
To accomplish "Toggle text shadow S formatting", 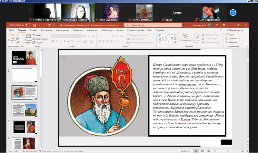I will pos(64,41).
